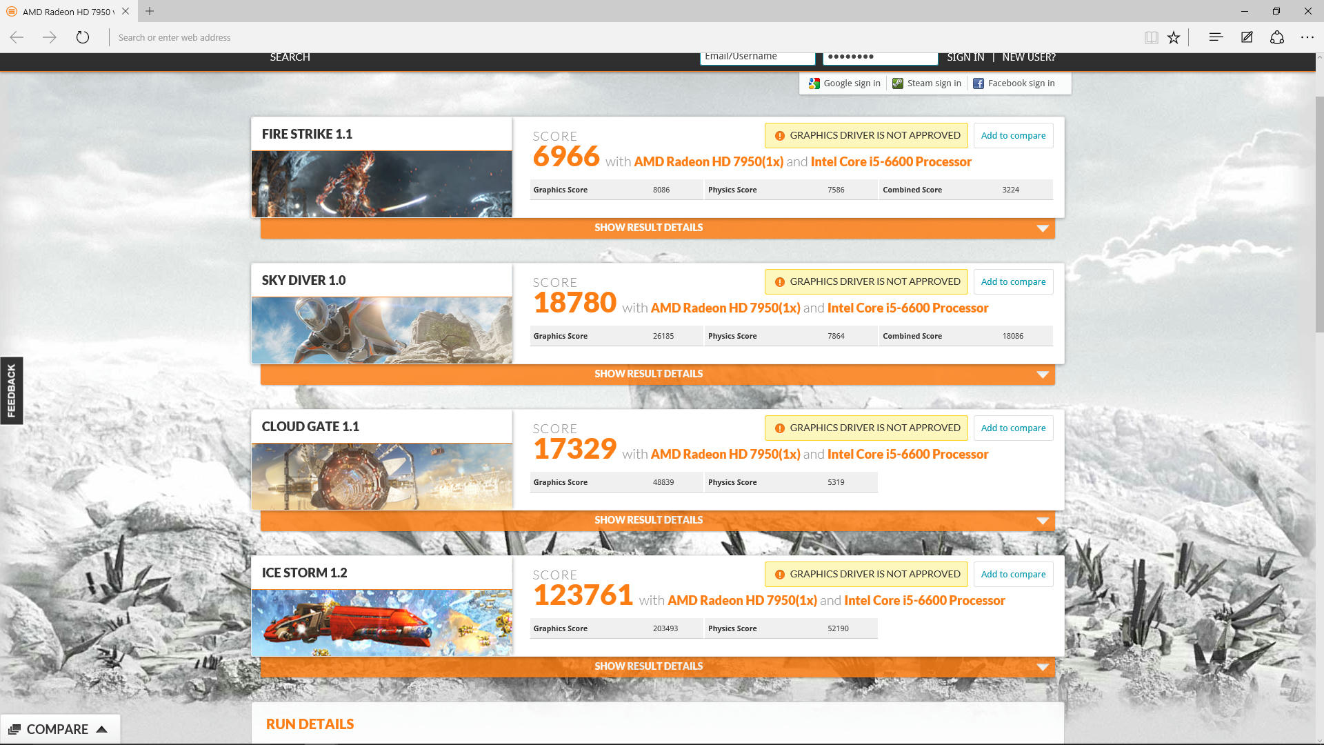Image resolution: width=1324 pixels, height=745 pixels.
Task: Click the Ice Storm score 123761
Action: 583,595
